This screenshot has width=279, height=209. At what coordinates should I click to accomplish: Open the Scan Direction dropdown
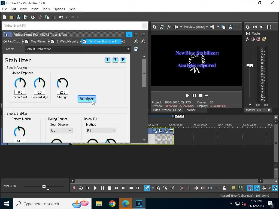61,131
